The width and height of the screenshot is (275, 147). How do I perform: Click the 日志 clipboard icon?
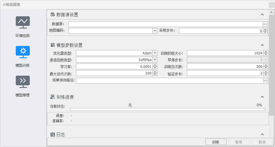(53, 134)
